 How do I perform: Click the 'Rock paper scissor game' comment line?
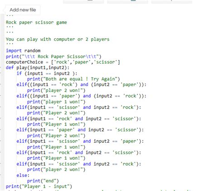[36, 22]
